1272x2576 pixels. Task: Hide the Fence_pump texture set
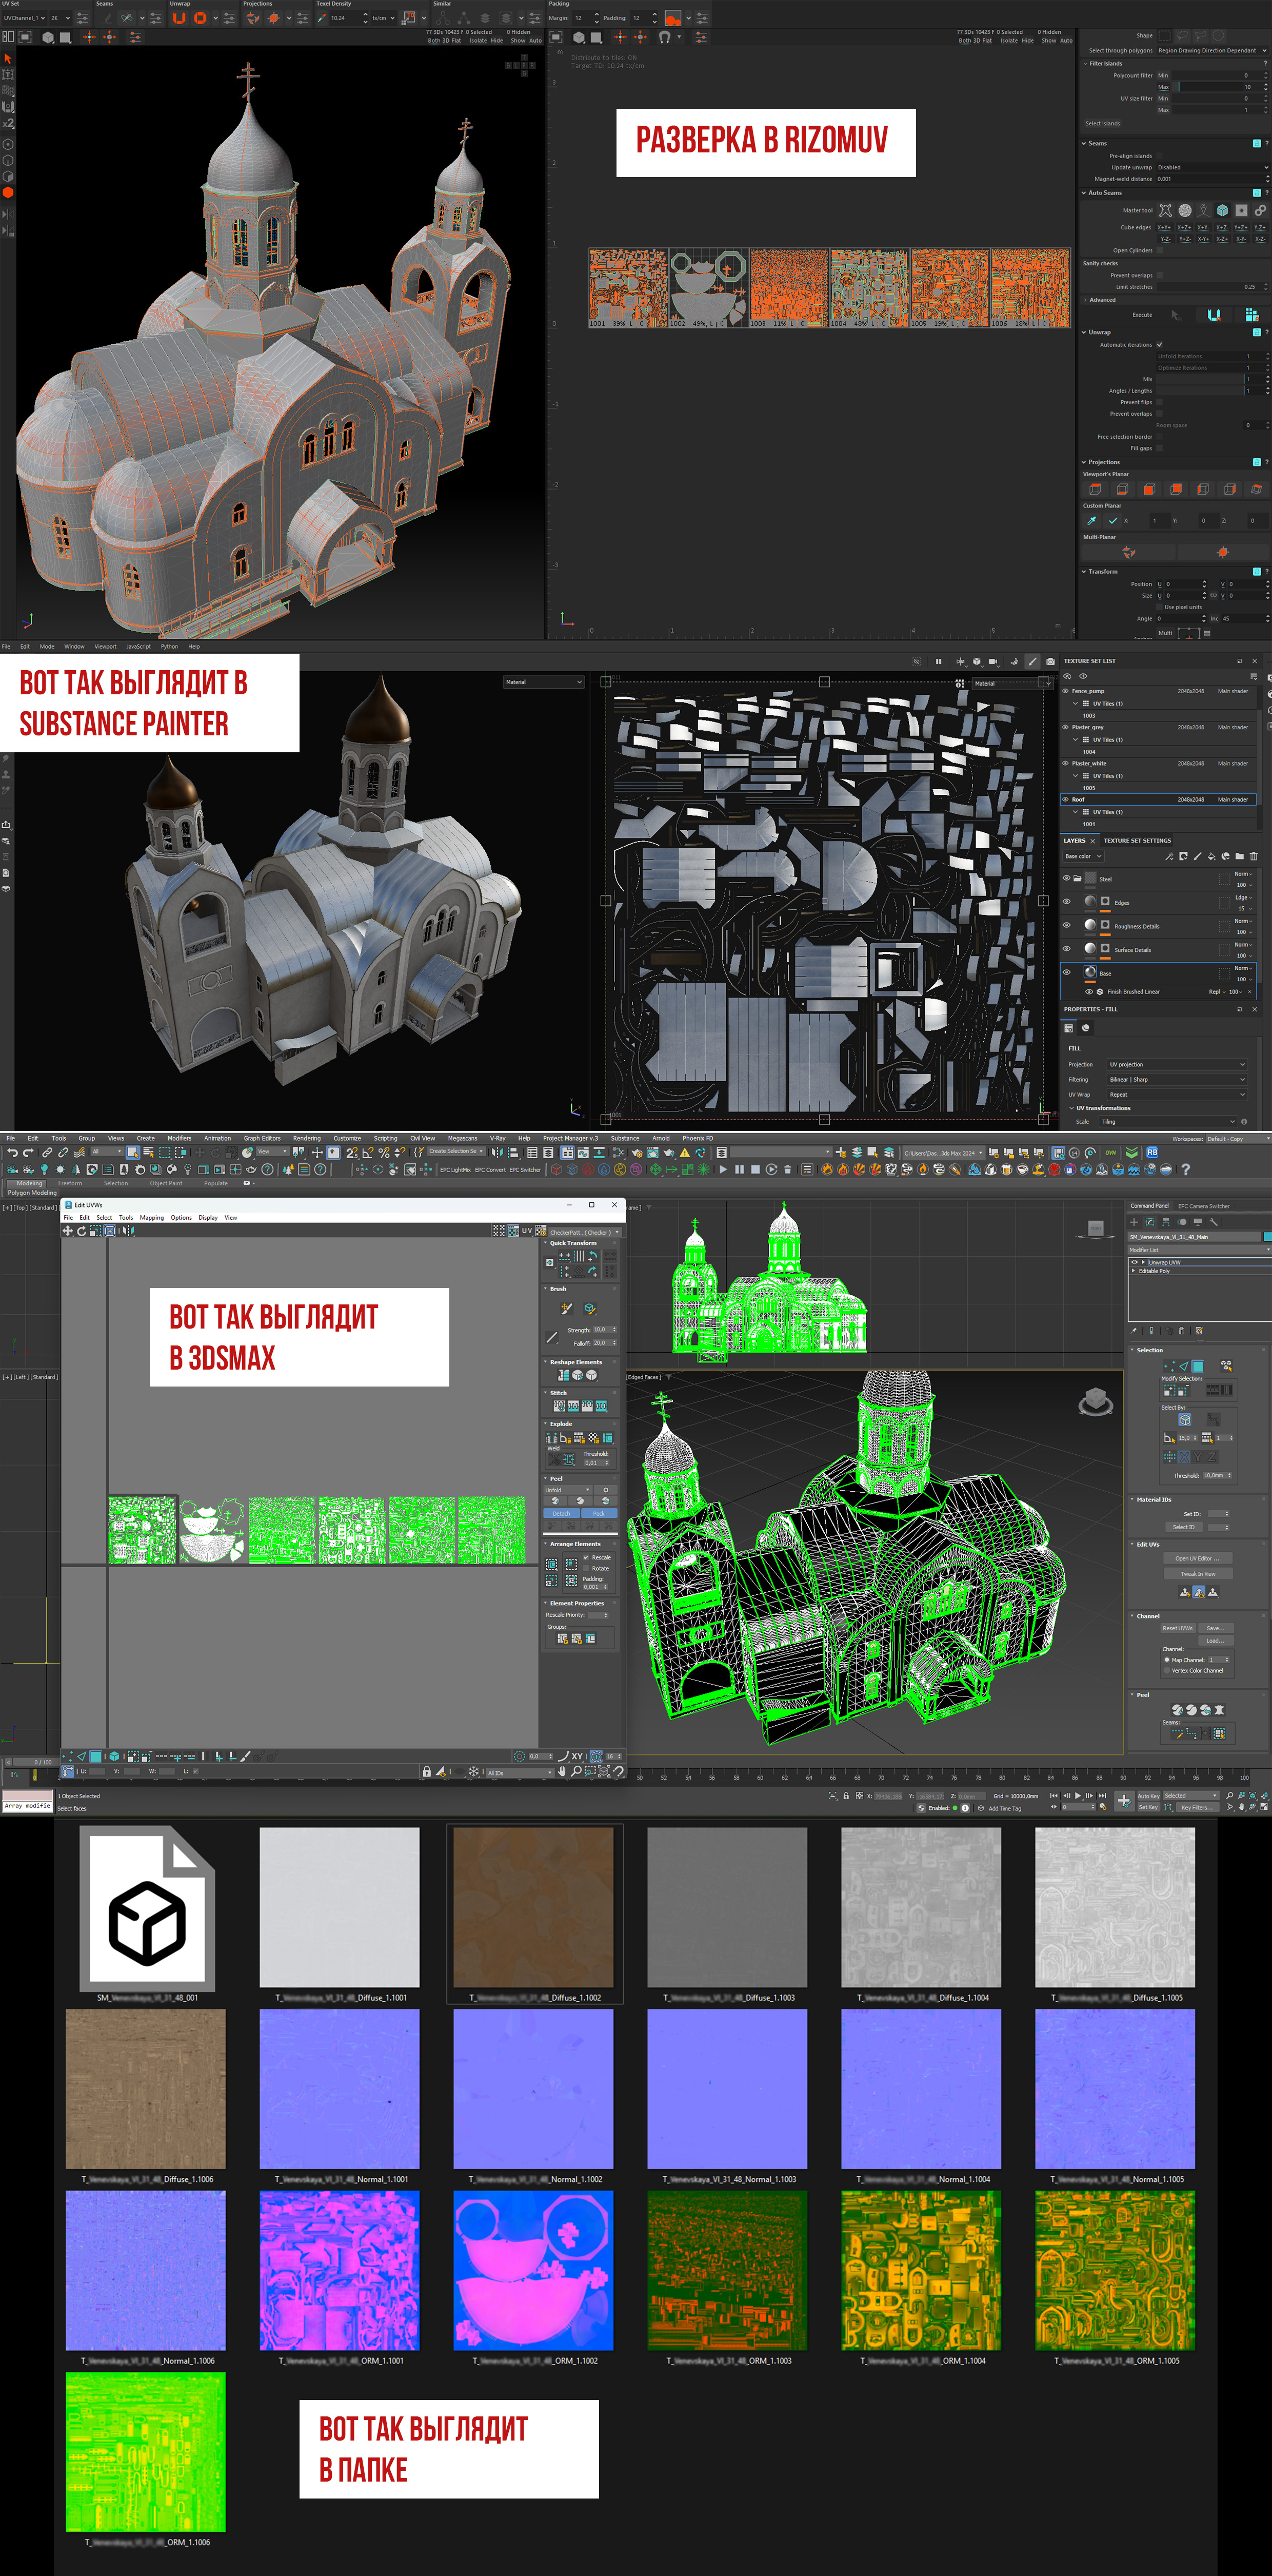click(1065, 691)
